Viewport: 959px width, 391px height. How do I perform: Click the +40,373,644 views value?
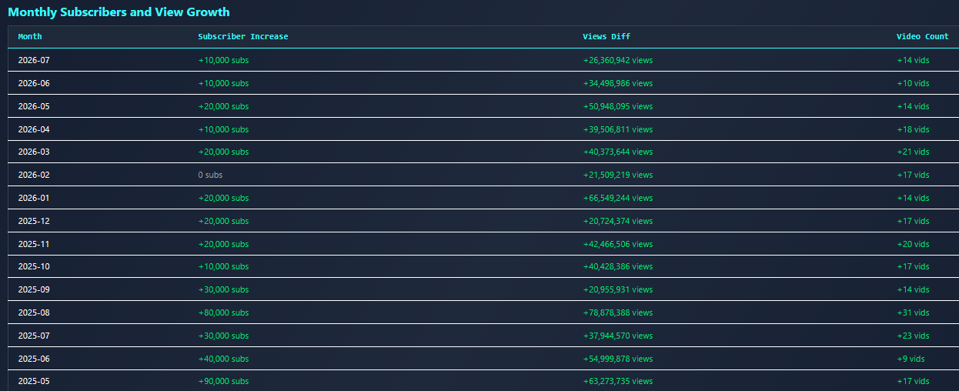618,152
